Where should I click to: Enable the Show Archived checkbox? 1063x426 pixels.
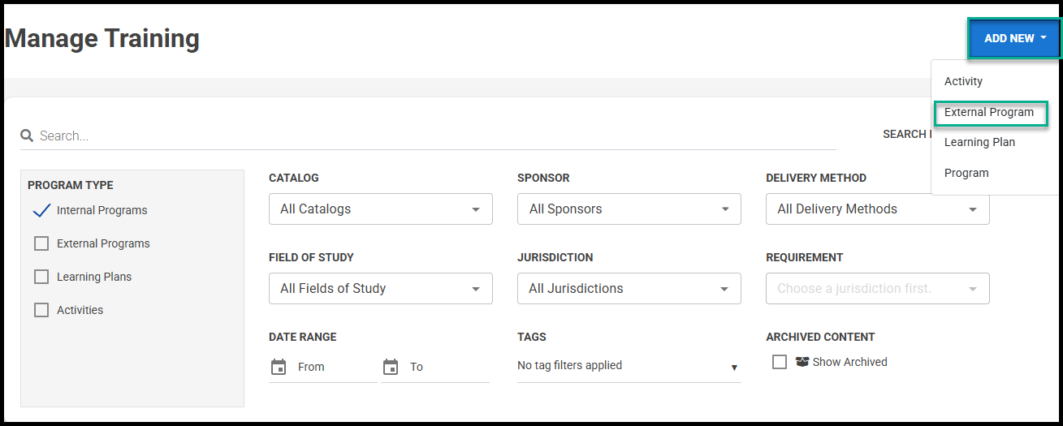(780, 362)
